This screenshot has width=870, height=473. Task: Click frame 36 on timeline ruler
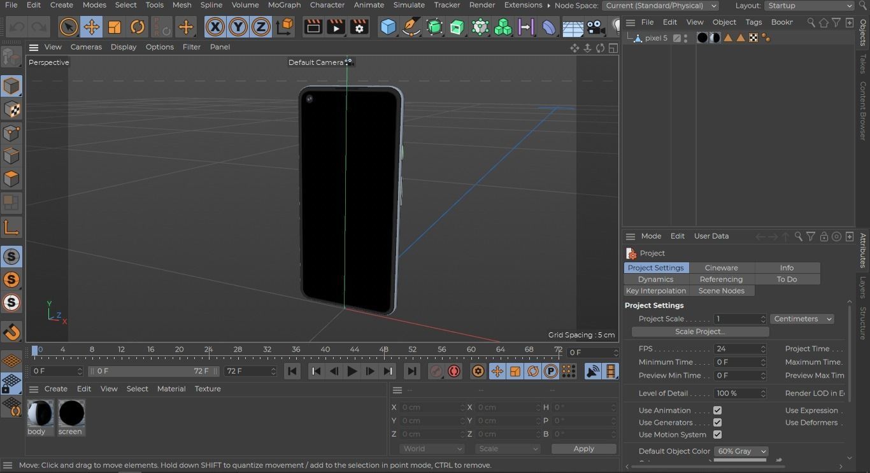point(296,349)
